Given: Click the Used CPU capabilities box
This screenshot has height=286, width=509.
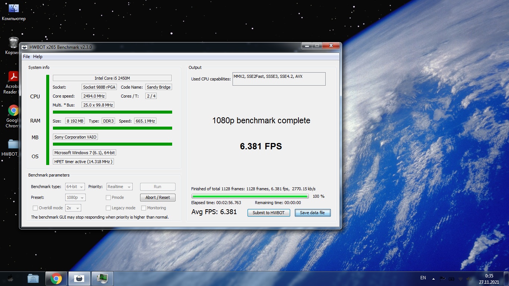Looking at the screenshot, I should point(279,79).
